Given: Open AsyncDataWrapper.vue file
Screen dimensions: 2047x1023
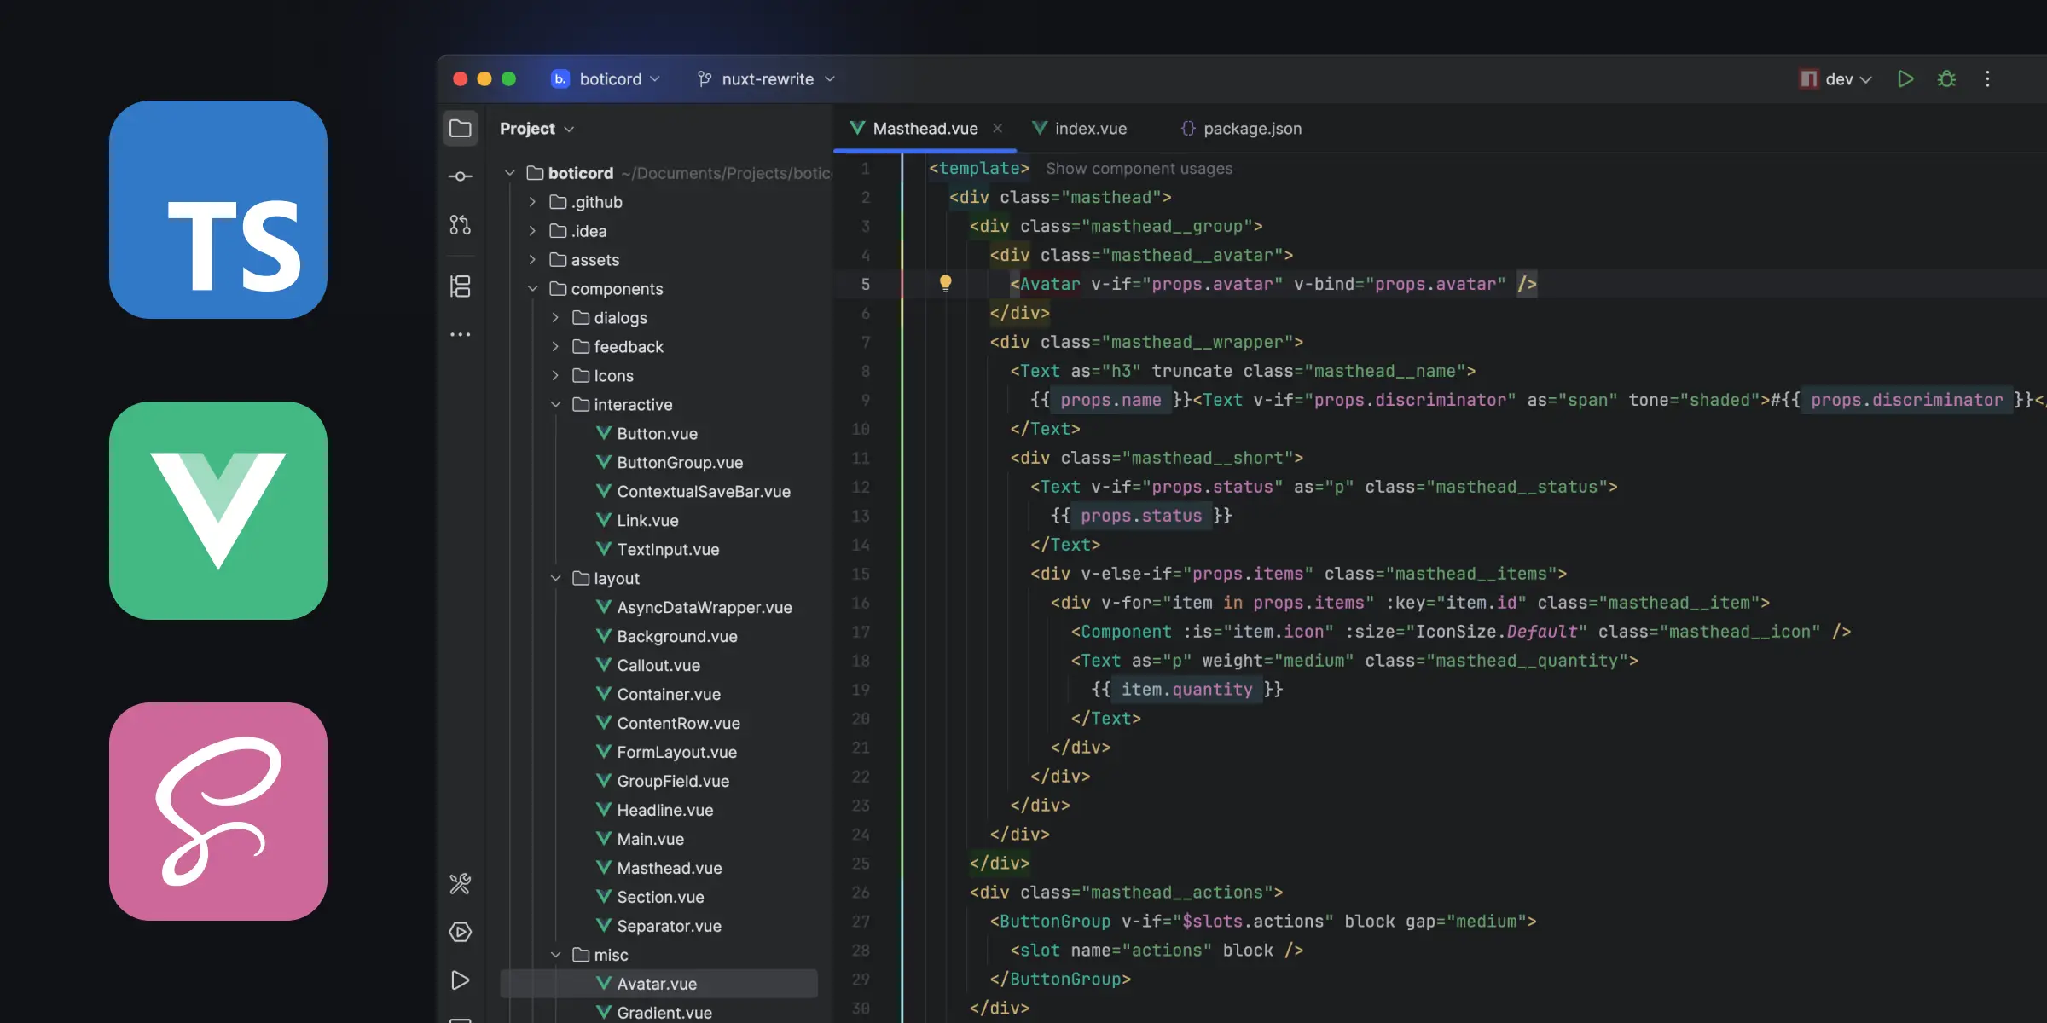Looking at the screenshot, I should (x=694, y=608).
